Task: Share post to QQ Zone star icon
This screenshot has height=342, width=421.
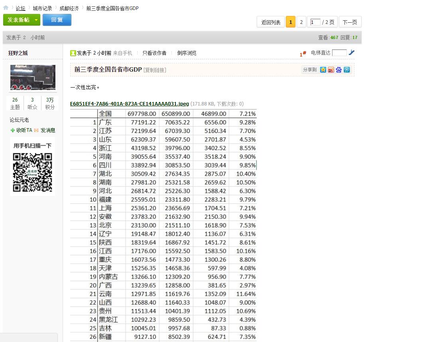Action: click(x=323, y=70)
